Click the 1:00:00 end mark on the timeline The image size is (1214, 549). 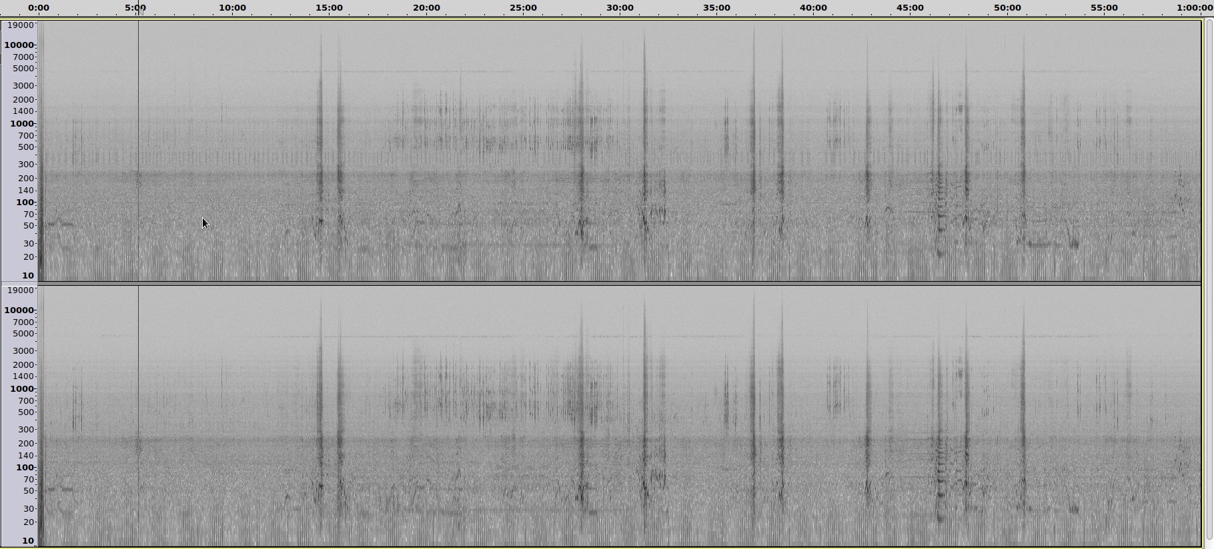[x=1194, y=8]
